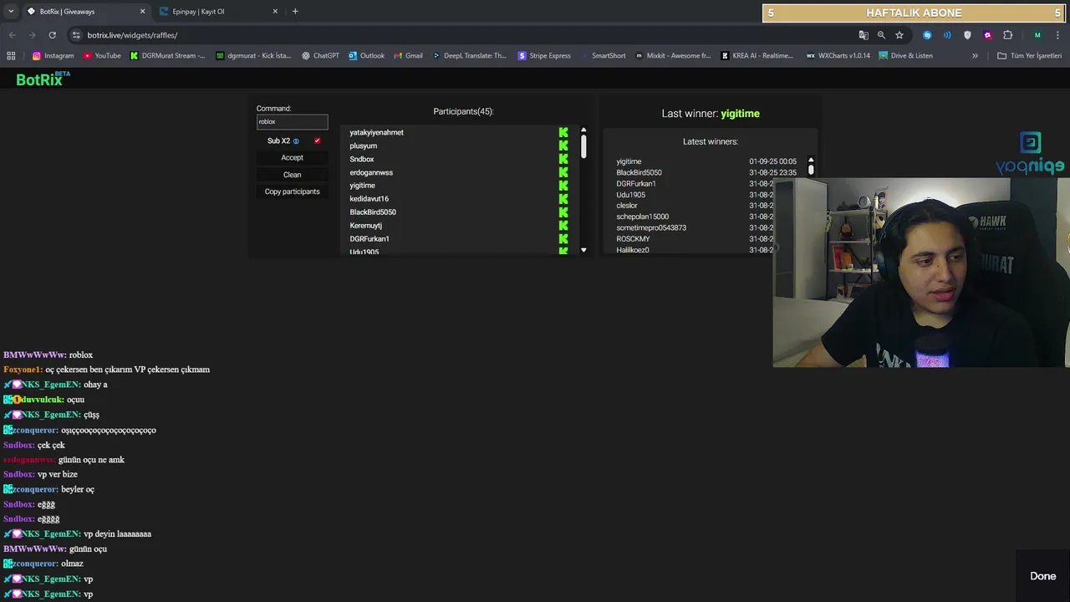Select participant kedidavut16 in the list
This screenshot has height=602, width=1070.
point(369,199)
